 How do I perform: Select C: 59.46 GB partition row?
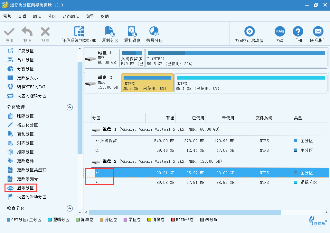click(206, 151)
